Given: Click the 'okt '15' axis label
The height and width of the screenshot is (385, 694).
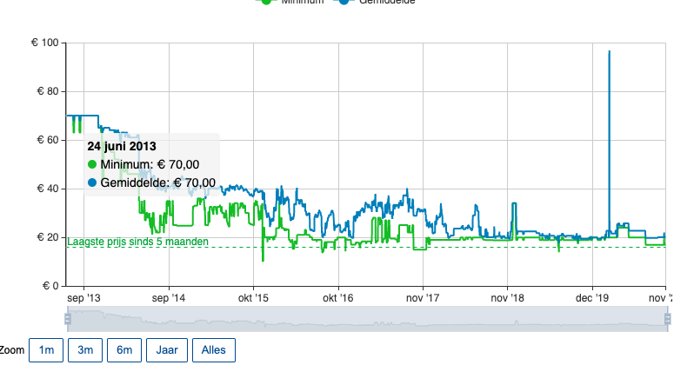Looking at the screenshot, I should (253, 298).
